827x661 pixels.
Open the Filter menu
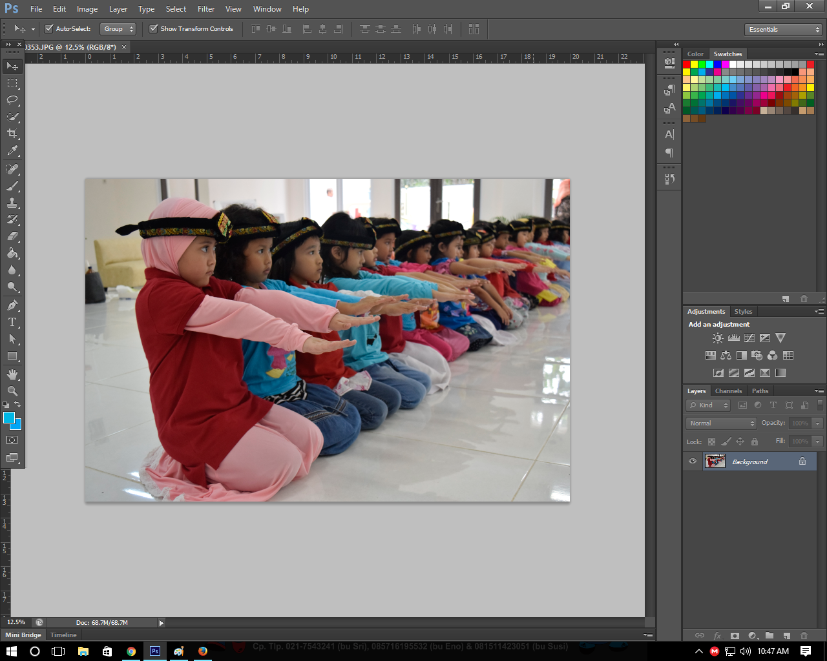[205, 8]
